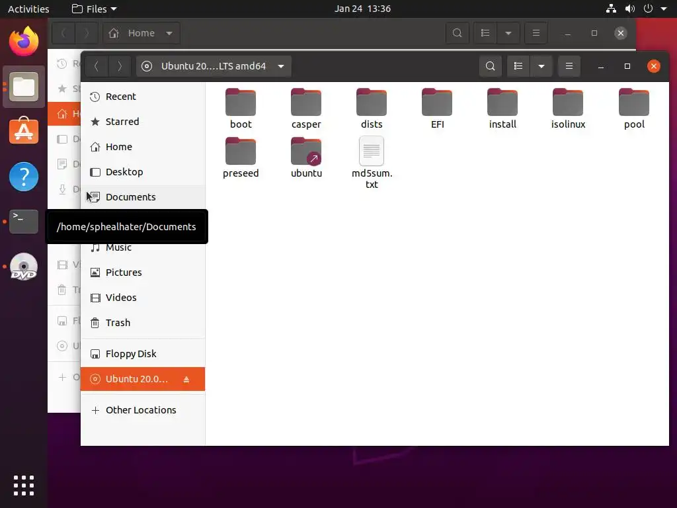This screenshot has height=508, width=677.
Task: Open Terminal from the dock
Action: pos(24,222)
